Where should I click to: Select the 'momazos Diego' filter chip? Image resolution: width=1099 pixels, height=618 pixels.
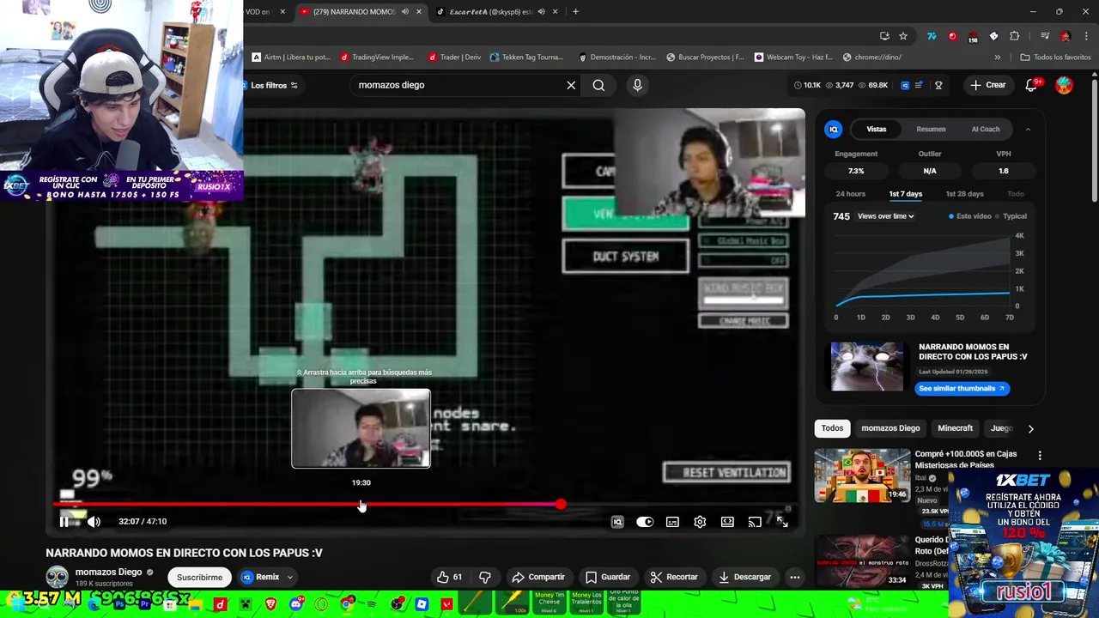[x=890, y=427]
